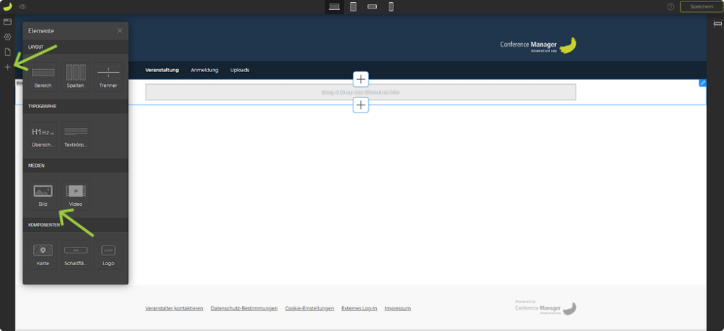The width and height of the screenshot is (724, 331).
Task: Click the plus button below the section
Action: 361,105
